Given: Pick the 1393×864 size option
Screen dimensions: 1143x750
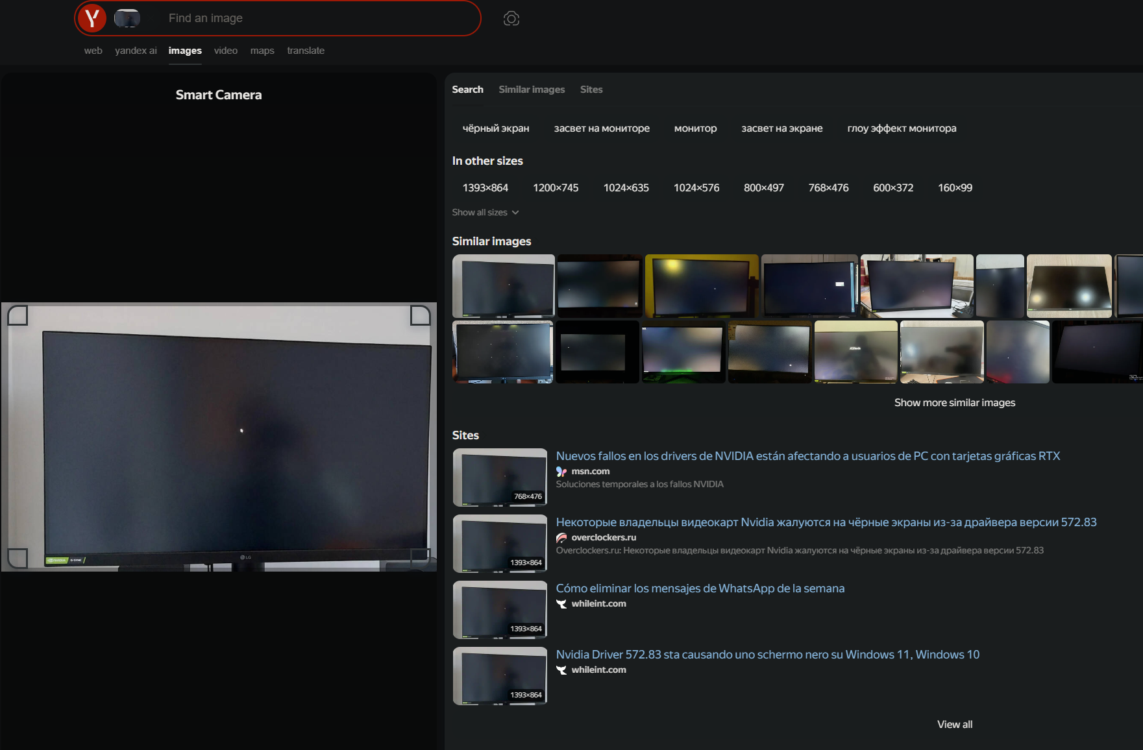Looking at the screenshot, I should [x=485, y=188].
